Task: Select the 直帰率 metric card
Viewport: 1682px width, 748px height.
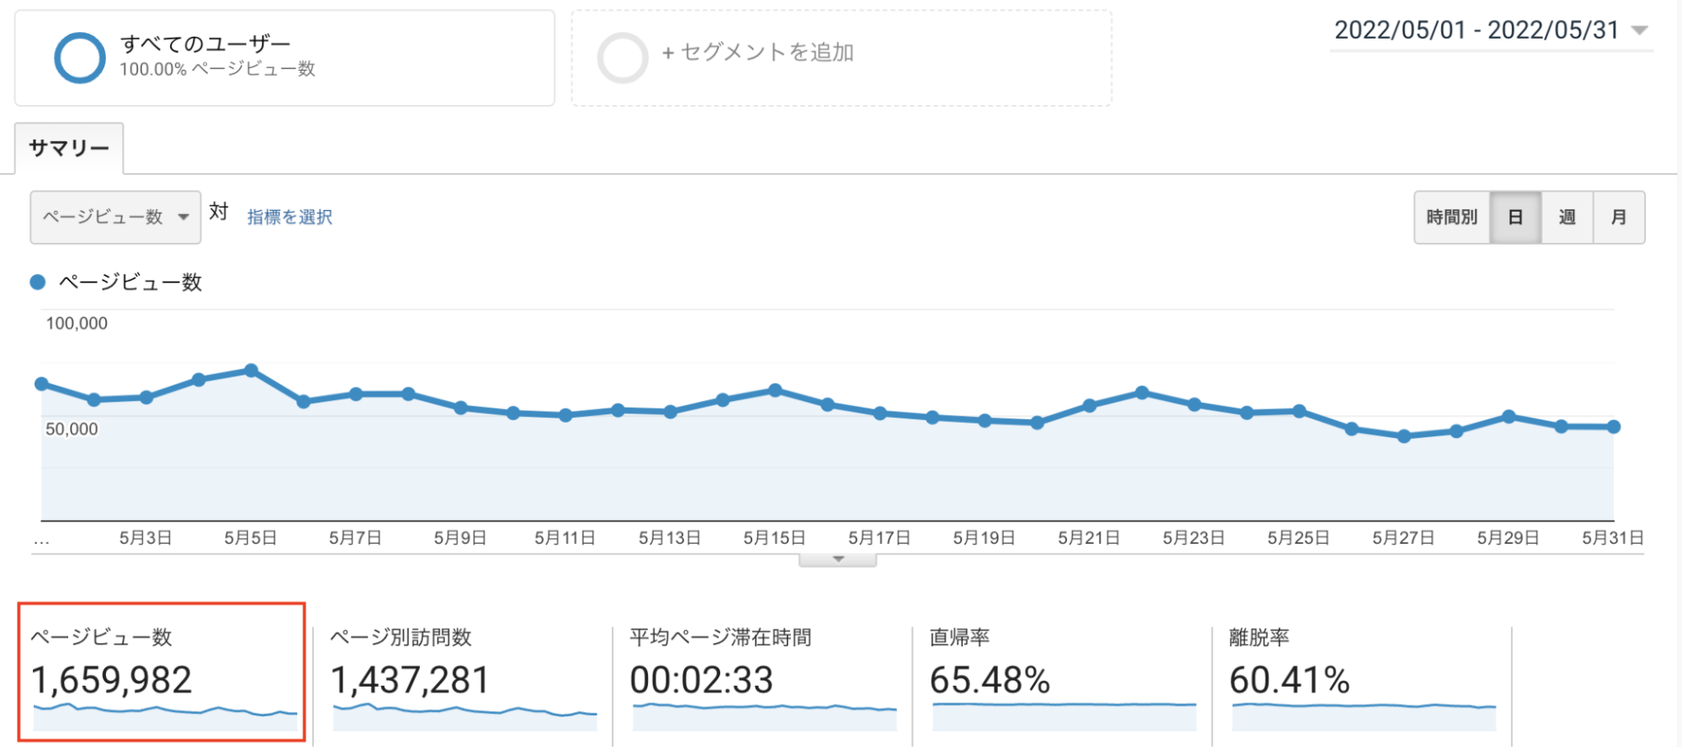Action: 1062,685
